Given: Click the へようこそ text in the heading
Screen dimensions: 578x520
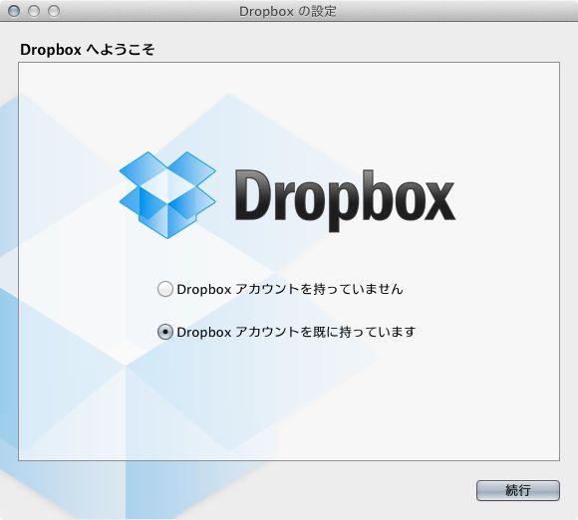Looking at the screenshot, I should click(x=121, y=50).
